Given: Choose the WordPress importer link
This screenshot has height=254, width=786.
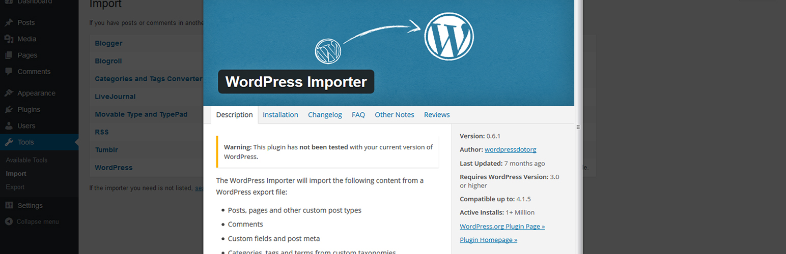Looking at the screenshot, I should [114, 168].
